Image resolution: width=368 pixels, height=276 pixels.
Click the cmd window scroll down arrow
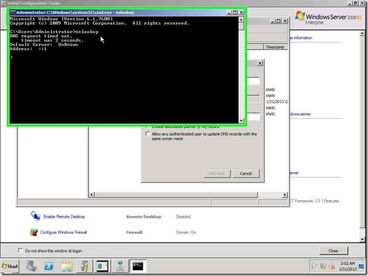coord(241,121)
